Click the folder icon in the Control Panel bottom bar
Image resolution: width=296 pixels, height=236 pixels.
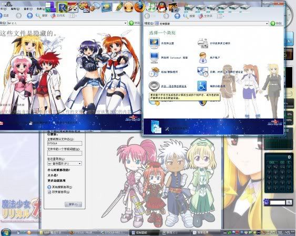tap(156, 127)
